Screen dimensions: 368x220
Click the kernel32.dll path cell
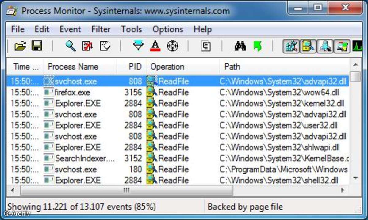[x=282, y=103]
